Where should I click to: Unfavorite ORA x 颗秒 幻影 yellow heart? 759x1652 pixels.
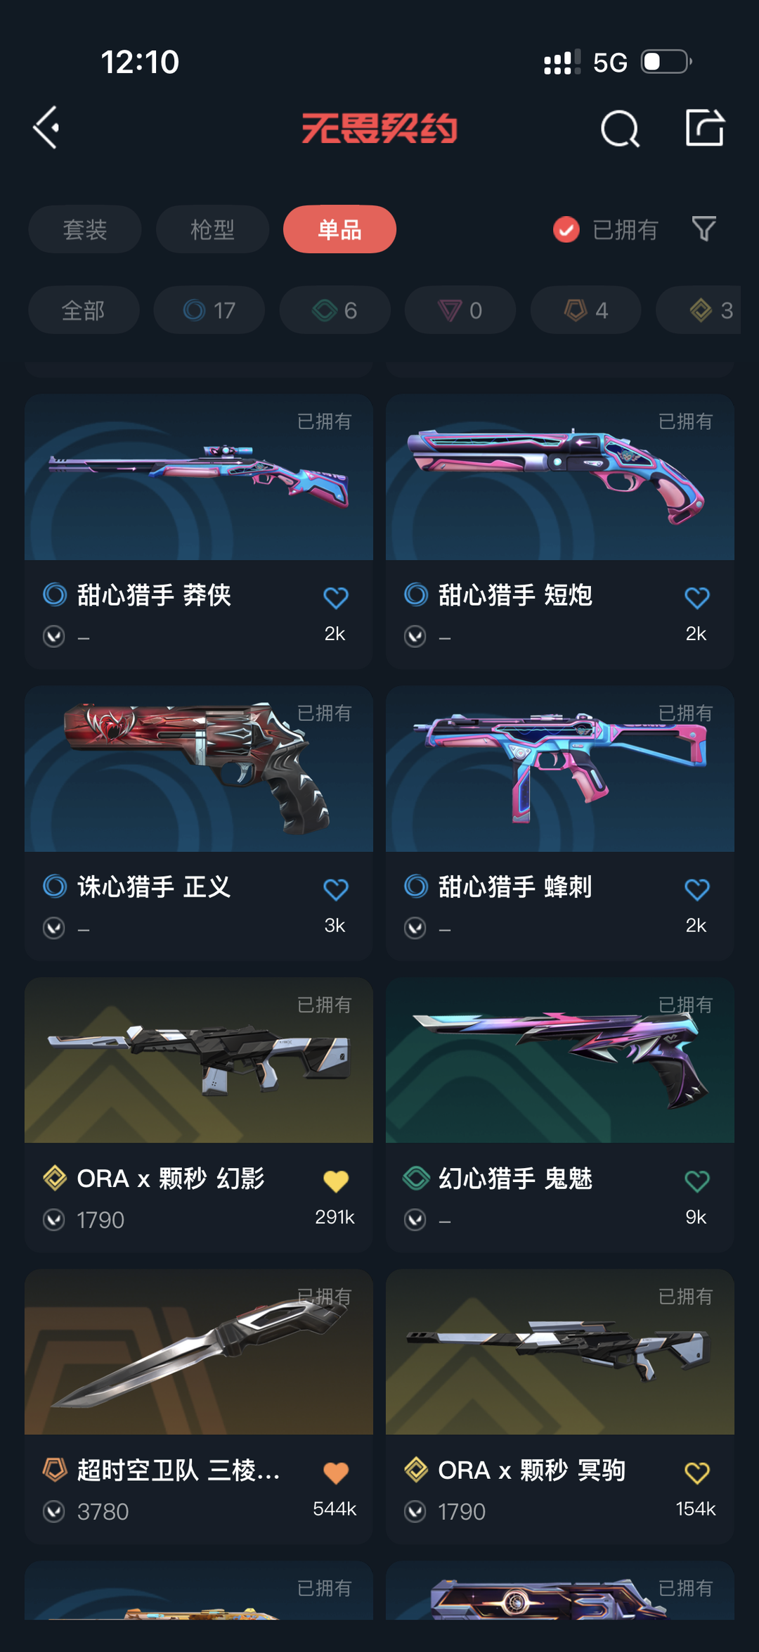click(x=336, y=1181)
